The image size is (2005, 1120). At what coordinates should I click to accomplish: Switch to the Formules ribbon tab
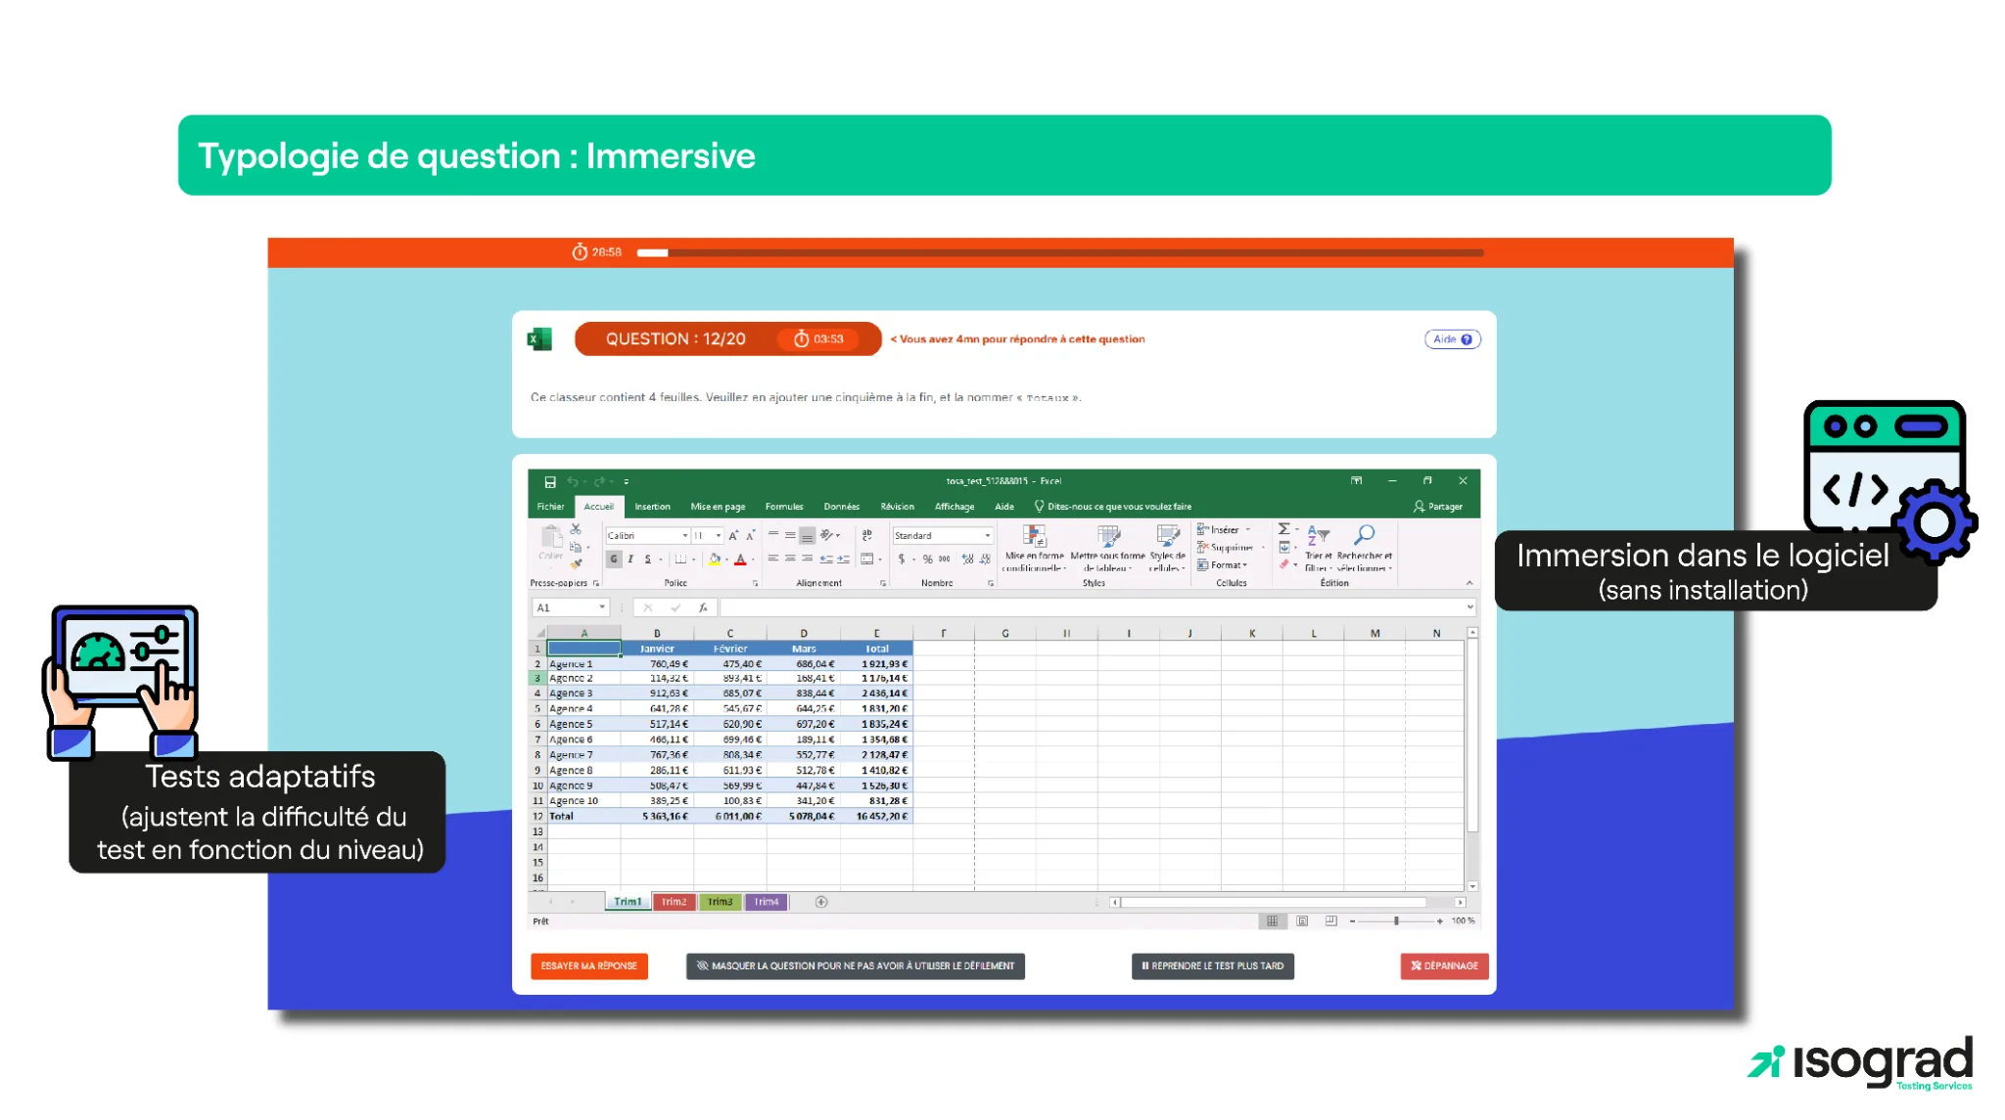784,507
